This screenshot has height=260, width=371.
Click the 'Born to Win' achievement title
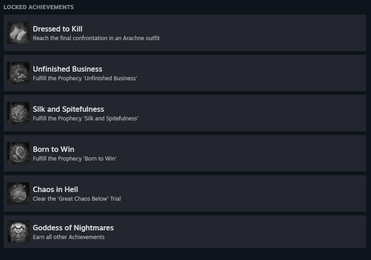tap(53, 149)
